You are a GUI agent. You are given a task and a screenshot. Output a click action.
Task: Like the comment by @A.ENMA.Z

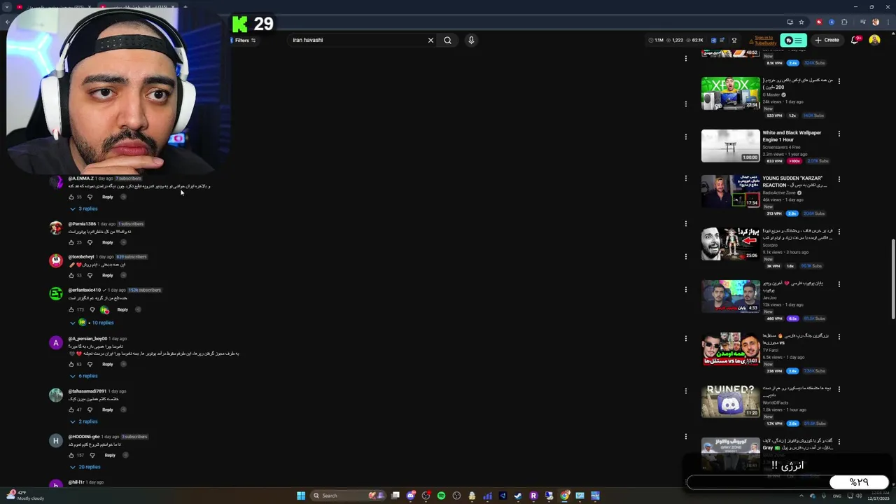pyautogui.click(x=71, y=197)
